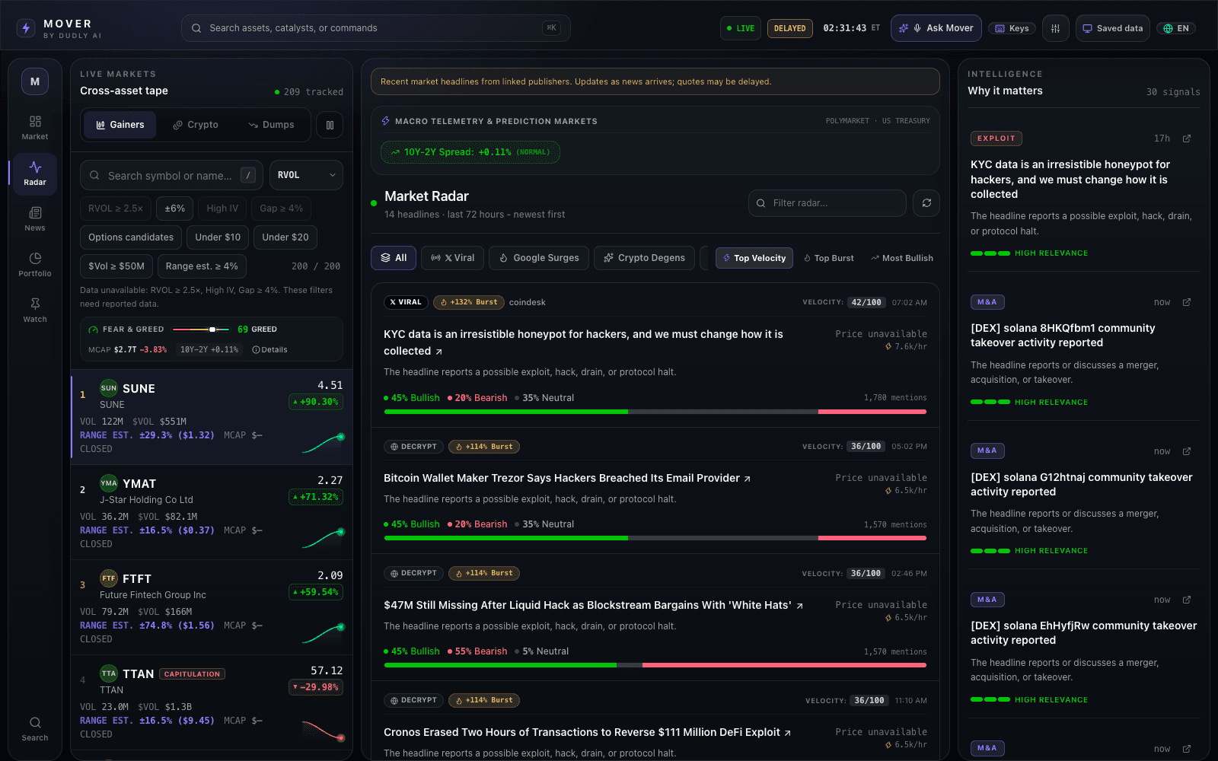
Task: Click the DELAYED status badge
Action: click(x=789, y=28)
